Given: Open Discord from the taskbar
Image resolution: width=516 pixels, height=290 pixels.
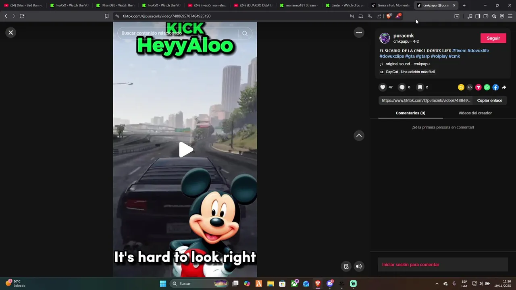Looking at the screenshot, I should 330,284.
